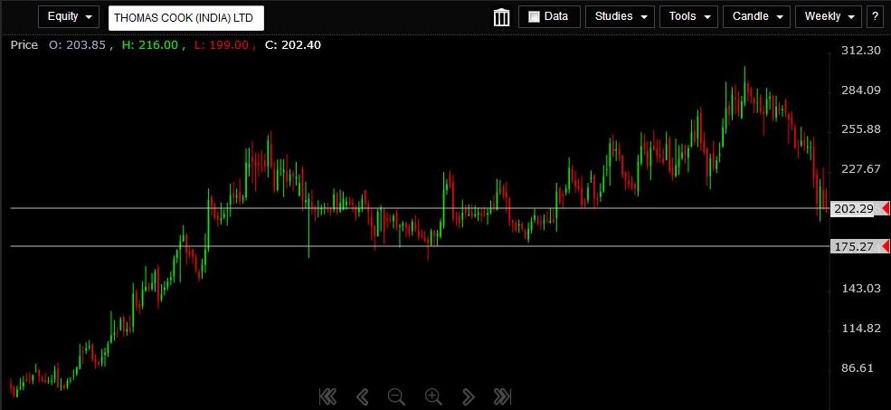
Task: Open the Tools menu
Action: (689, 16)
